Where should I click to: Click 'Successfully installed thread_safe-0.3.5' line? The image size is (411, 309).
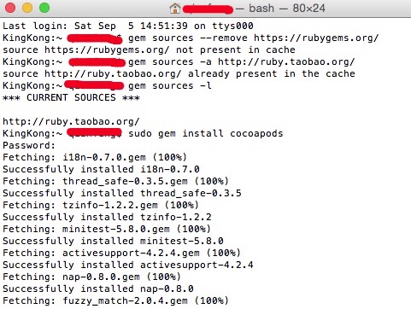[122, 193]
